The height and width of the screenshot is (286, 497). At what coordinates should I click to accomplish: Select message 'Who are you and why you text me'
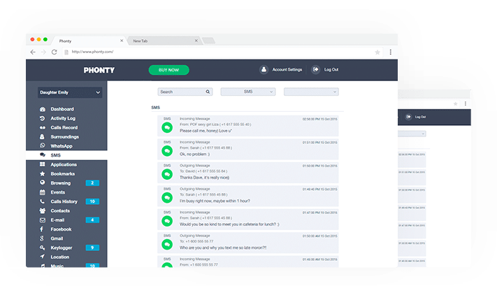(223, 248)
